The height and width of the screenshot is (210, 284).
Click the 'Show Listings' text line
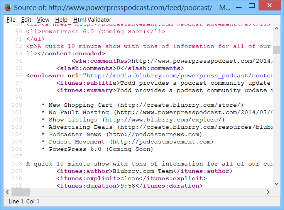click(x=133, y=120)
